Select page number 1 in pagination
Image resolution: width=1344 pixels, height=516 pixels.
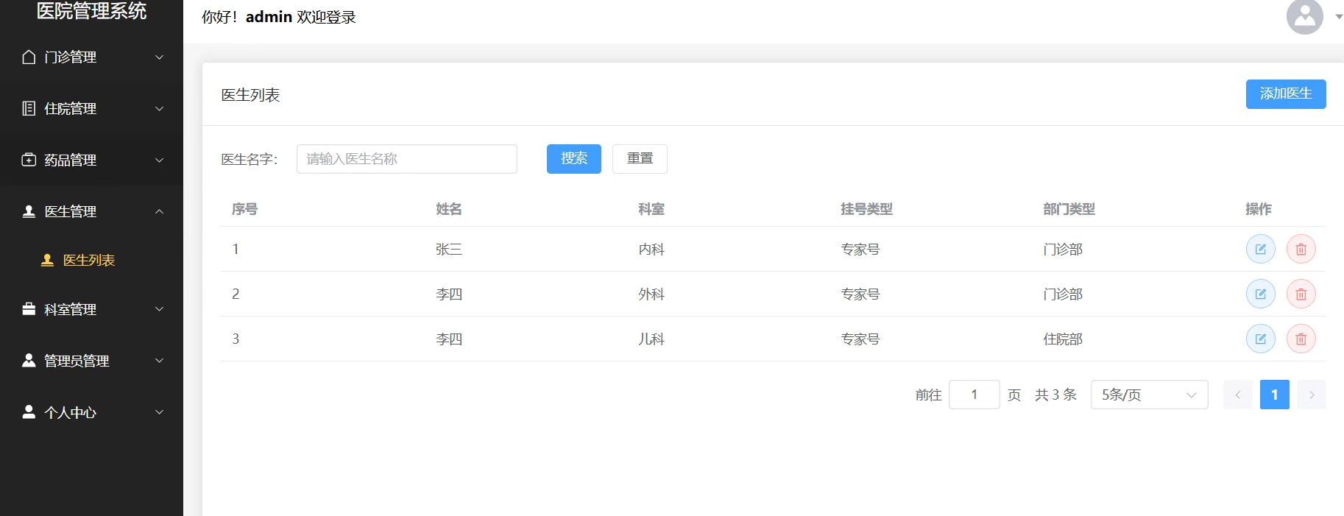(x=1274, y=395)
